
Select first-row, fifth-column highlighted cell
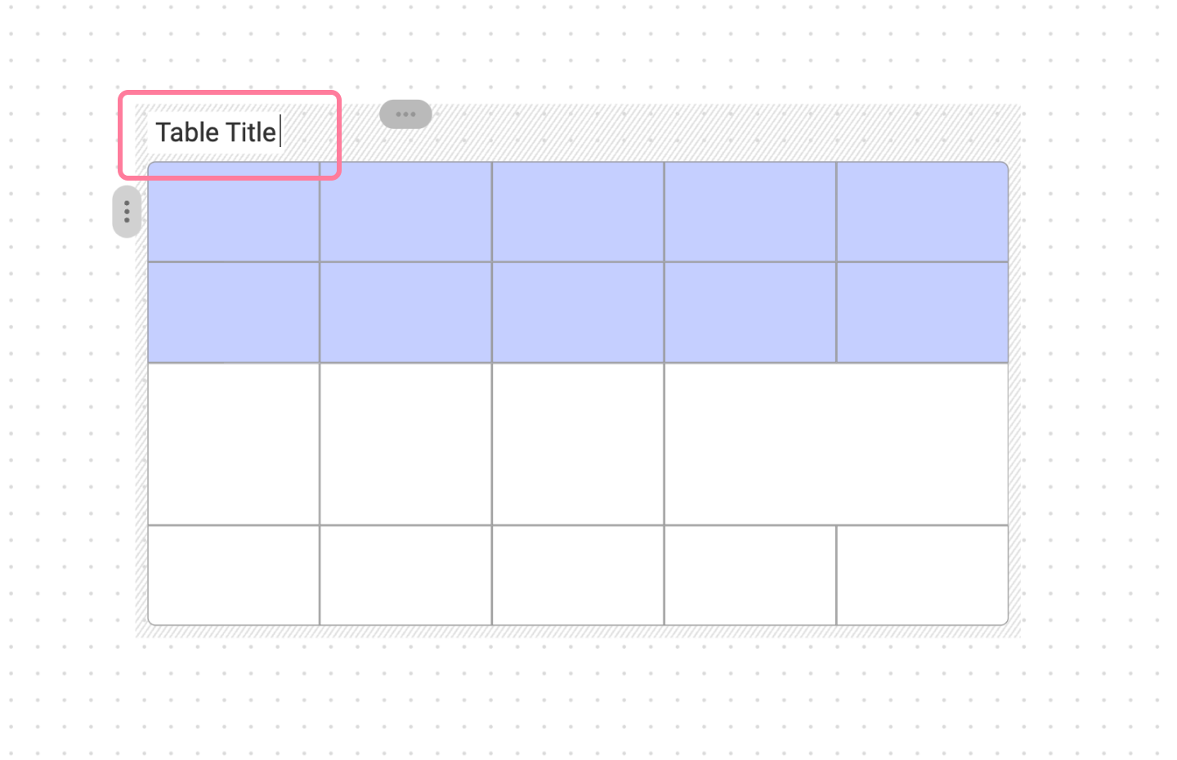[923, 212]
